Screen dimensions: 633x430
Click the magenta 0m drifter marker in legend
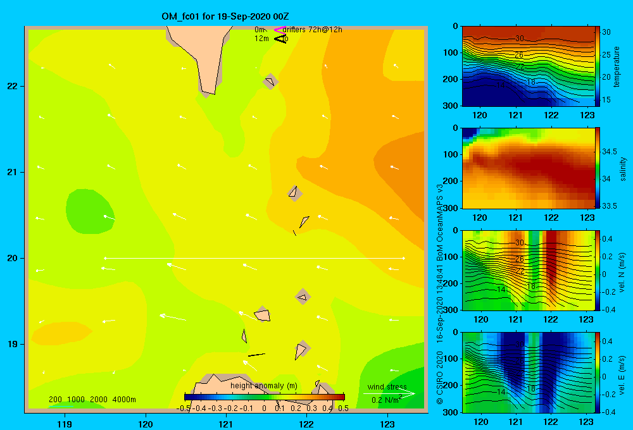pos(280,30)
